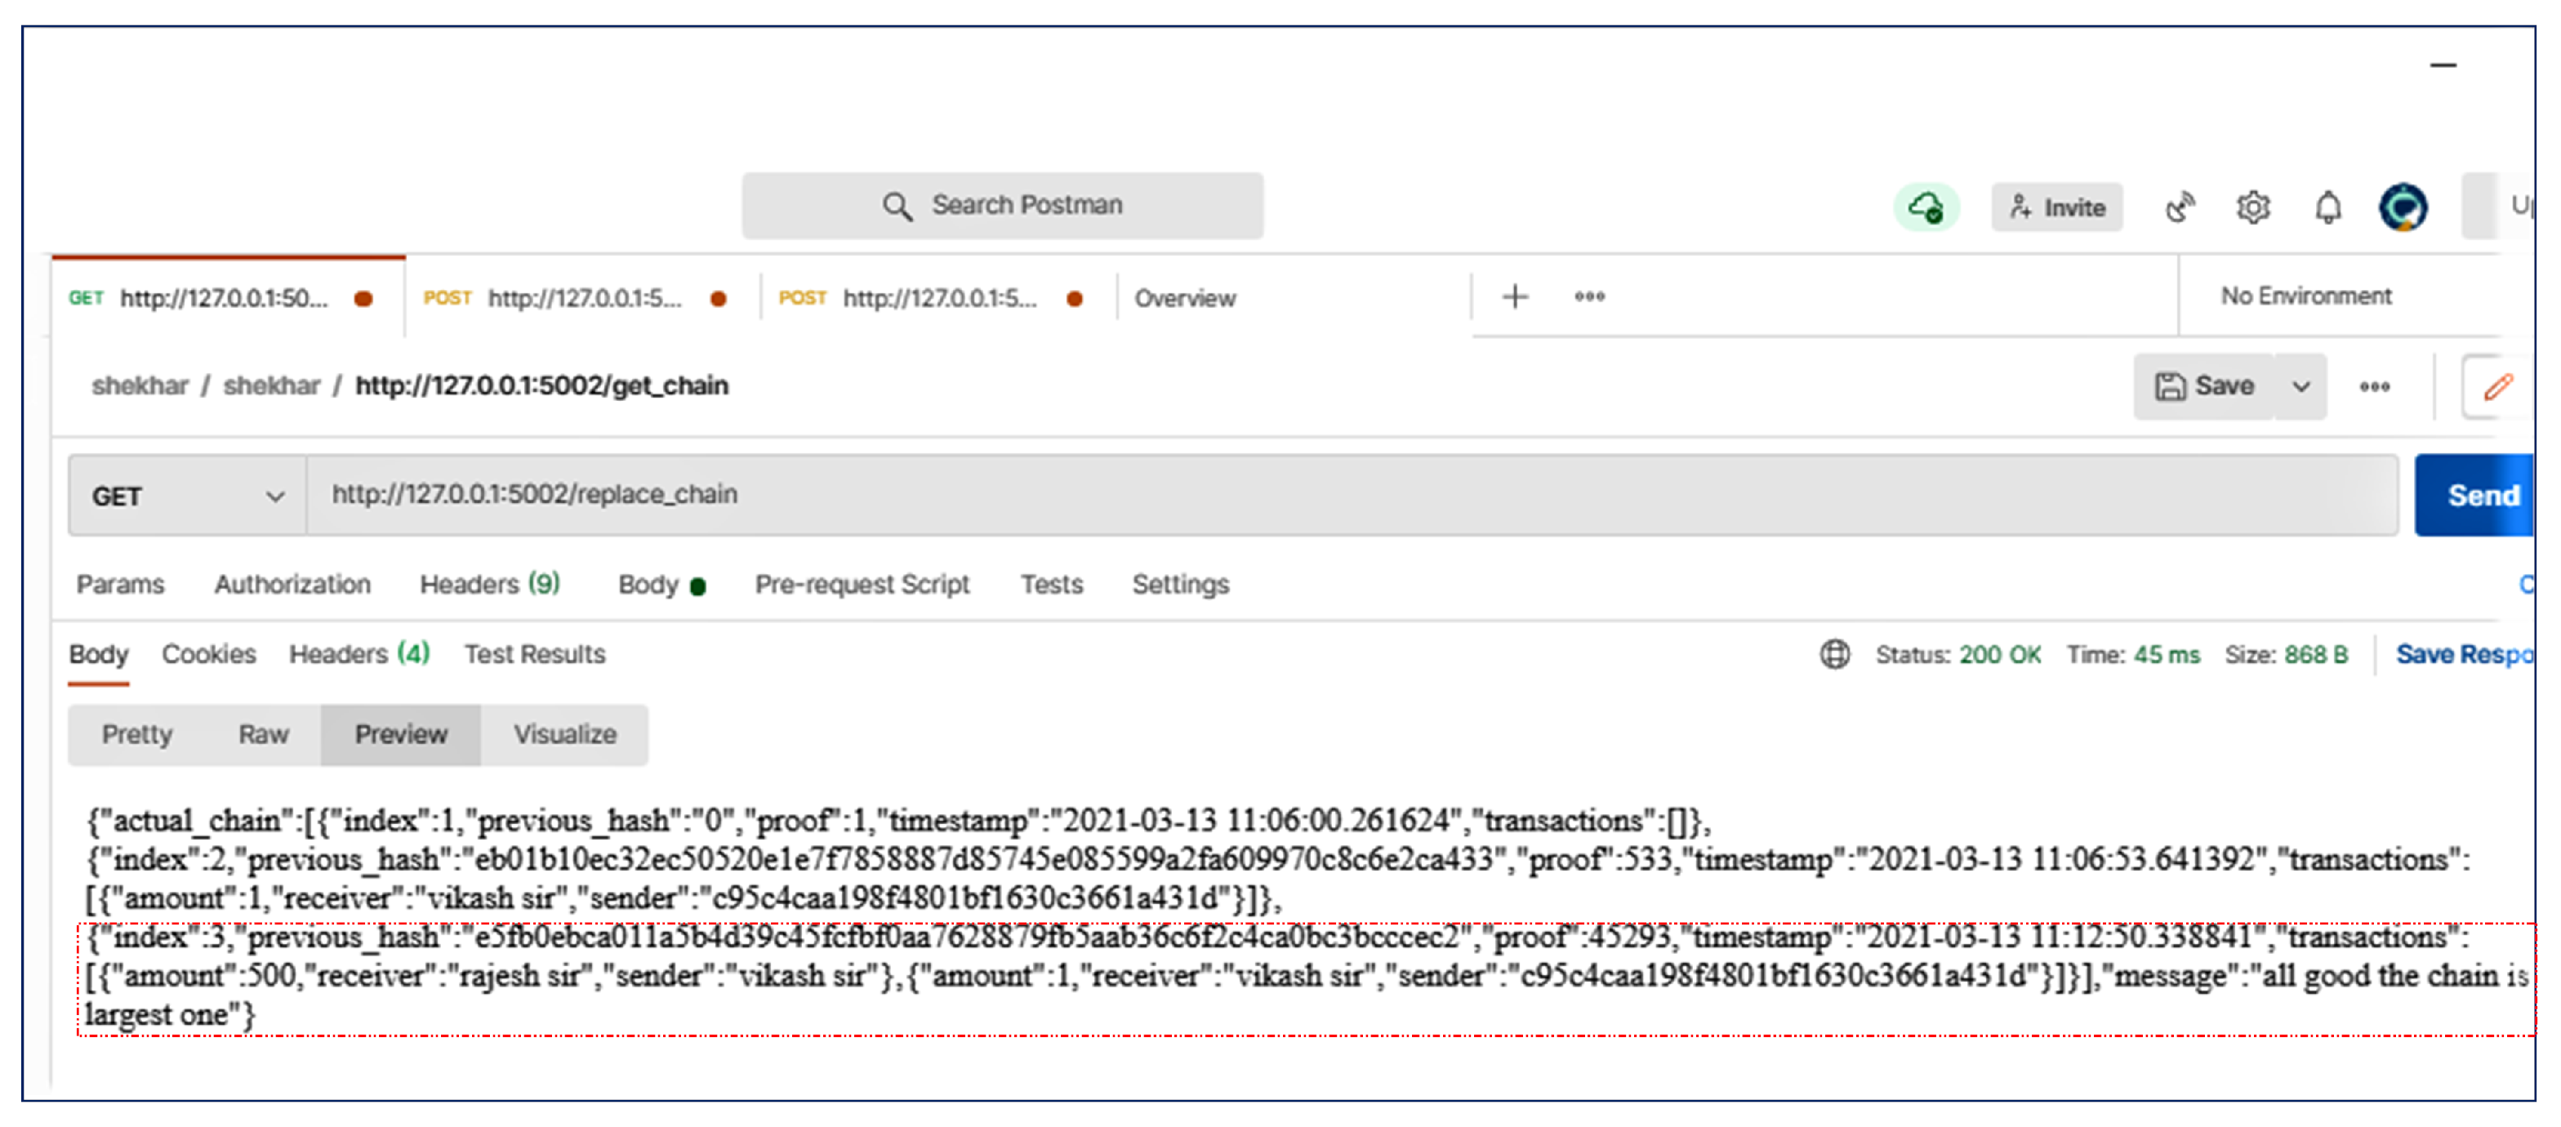Image resolution: width=2561 pixels, height=1127 pixels.
Task: Click the user profile avatar
Action: point(2402,207)
